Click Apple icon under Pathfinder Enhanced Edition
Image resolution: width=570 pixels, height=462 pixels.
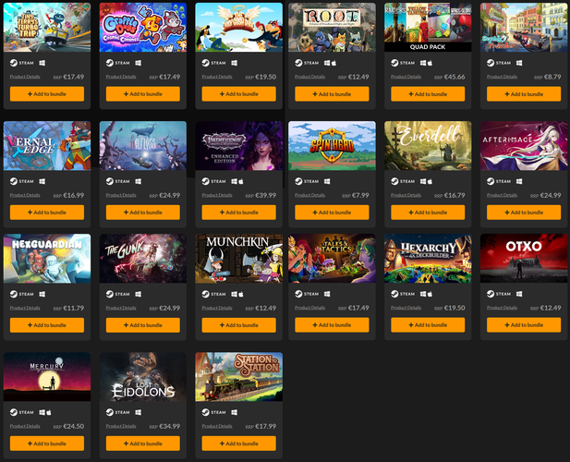240,181
